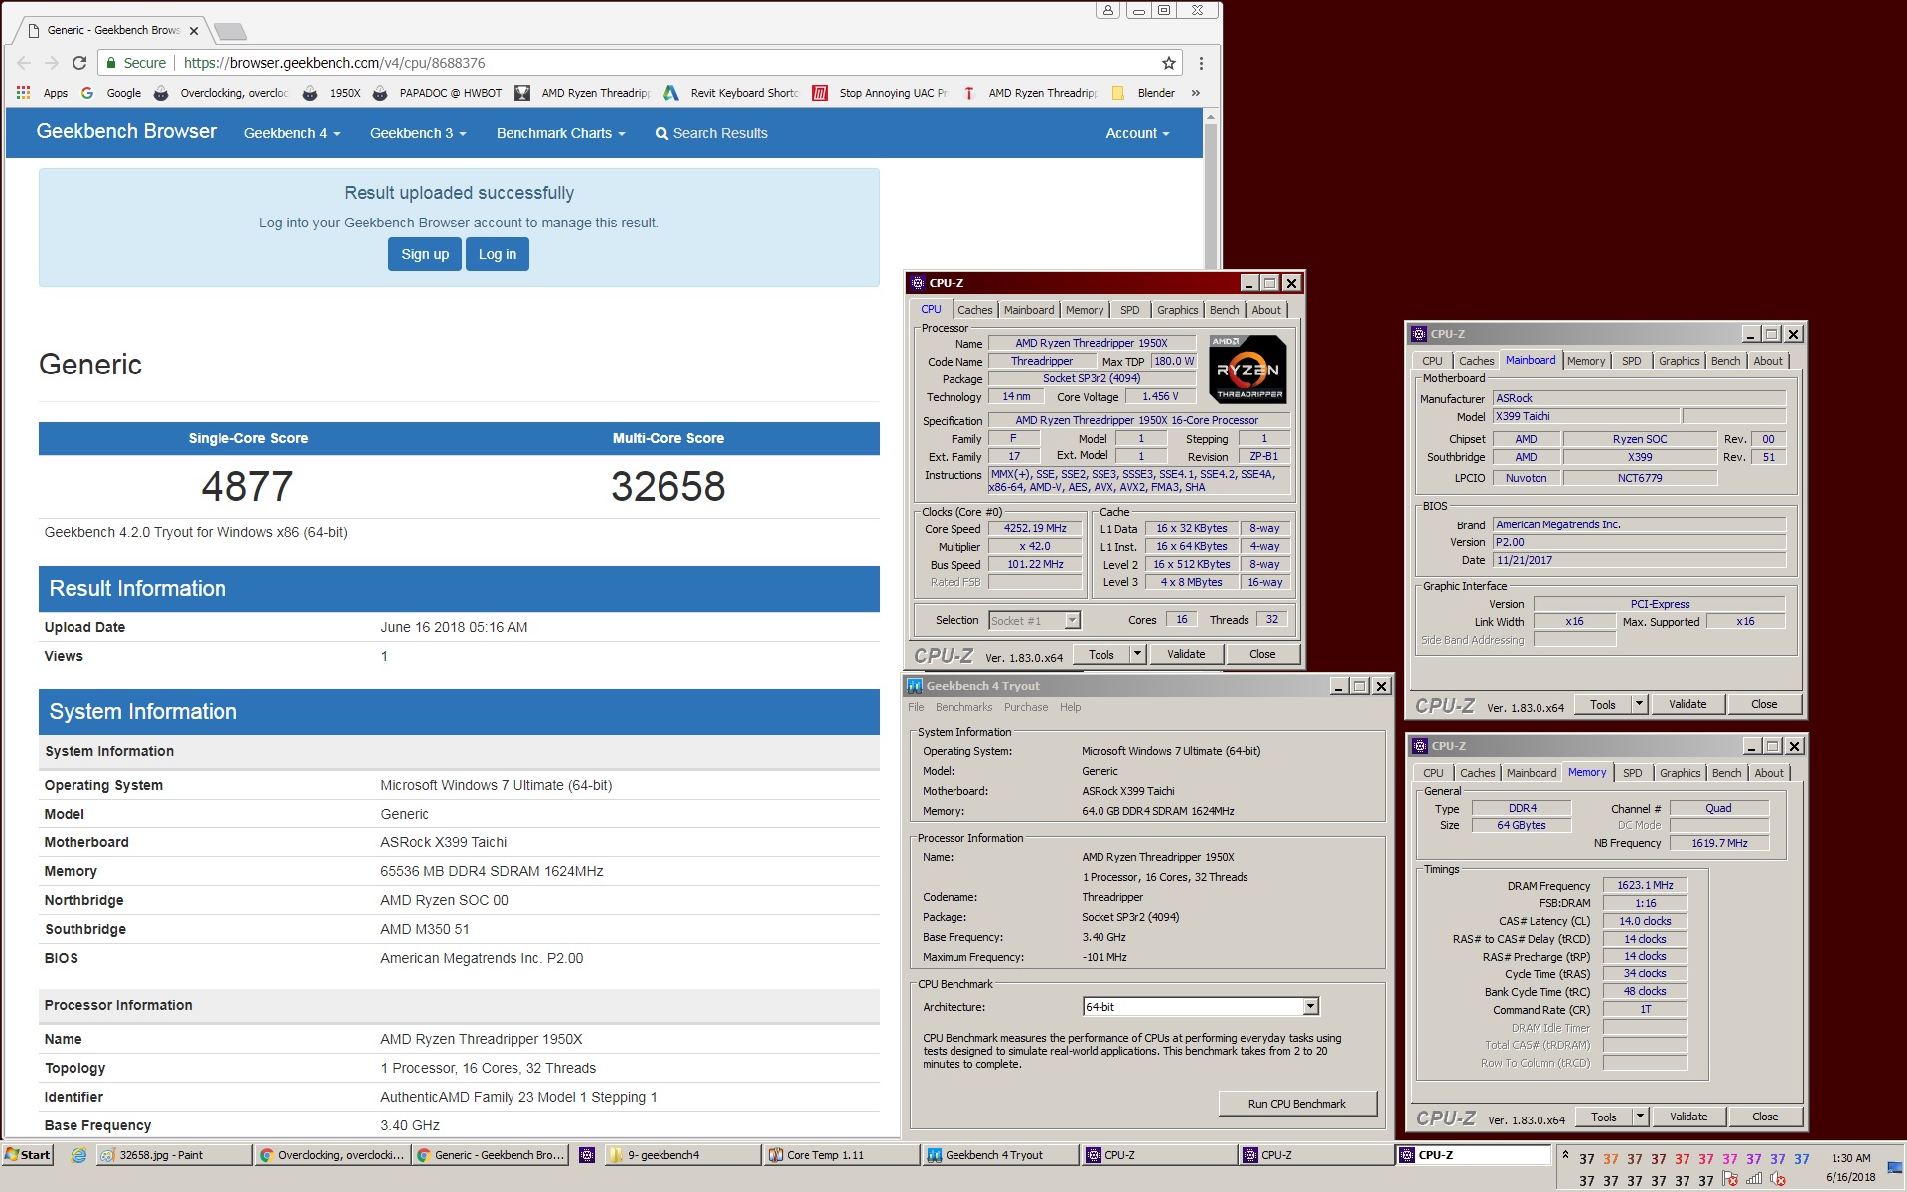Open the Chrome user profile icon
Image resolution: width=1907 pixels, height=1192 pixels.
(1107, 10)
